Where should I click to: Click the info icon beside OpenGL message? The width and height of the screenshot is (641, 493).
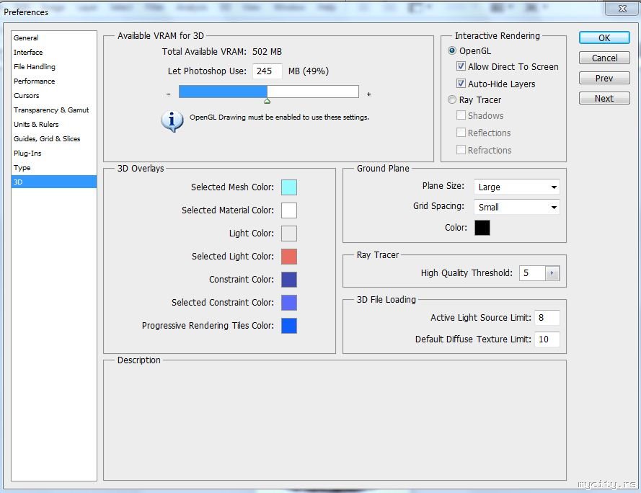click(172, 121)
